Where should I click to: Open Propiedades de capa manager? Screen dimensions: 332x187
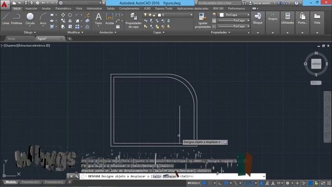tap(133, 21)
